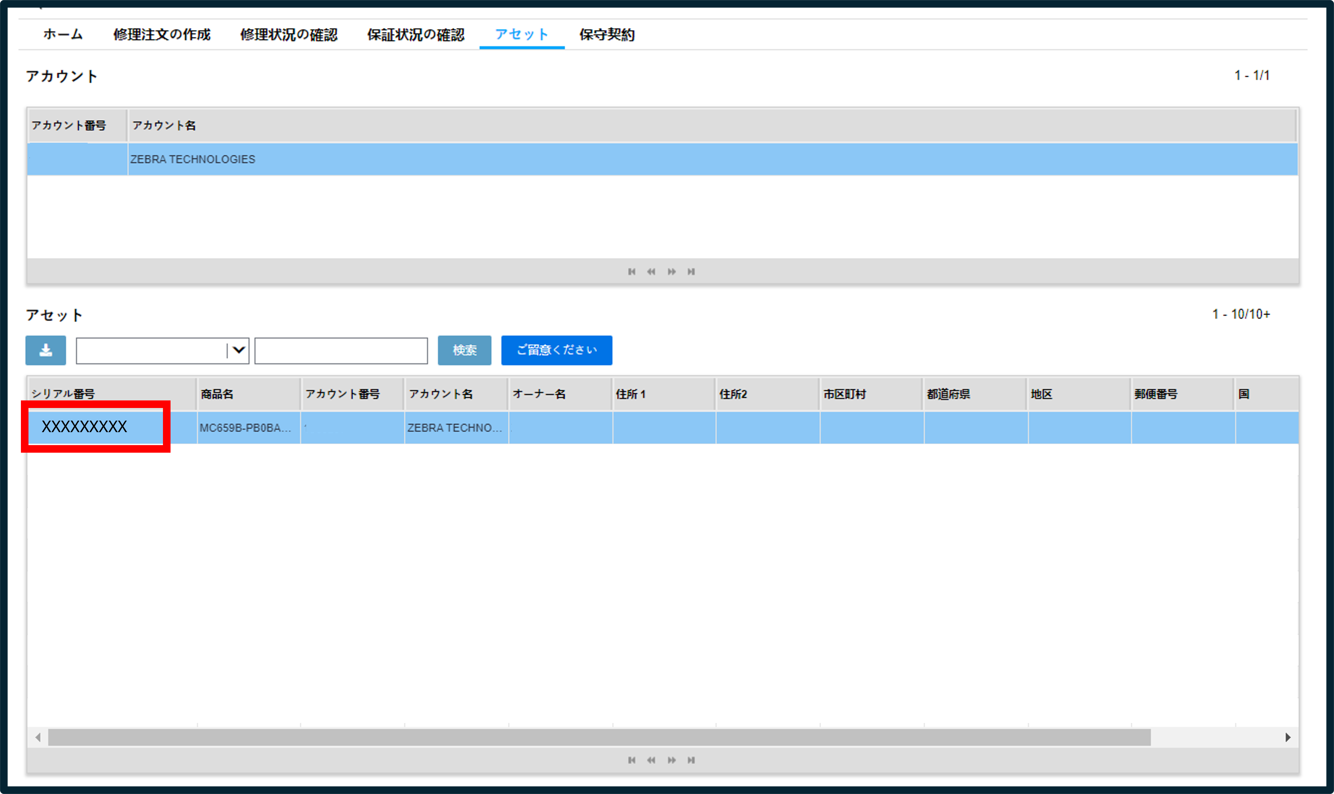The height and width of the screenshot is (794, 1334).
Task: Select the ZEBRA TECHNOLOGIES account row
Action: pyautogui.click(x=662, y=159)
